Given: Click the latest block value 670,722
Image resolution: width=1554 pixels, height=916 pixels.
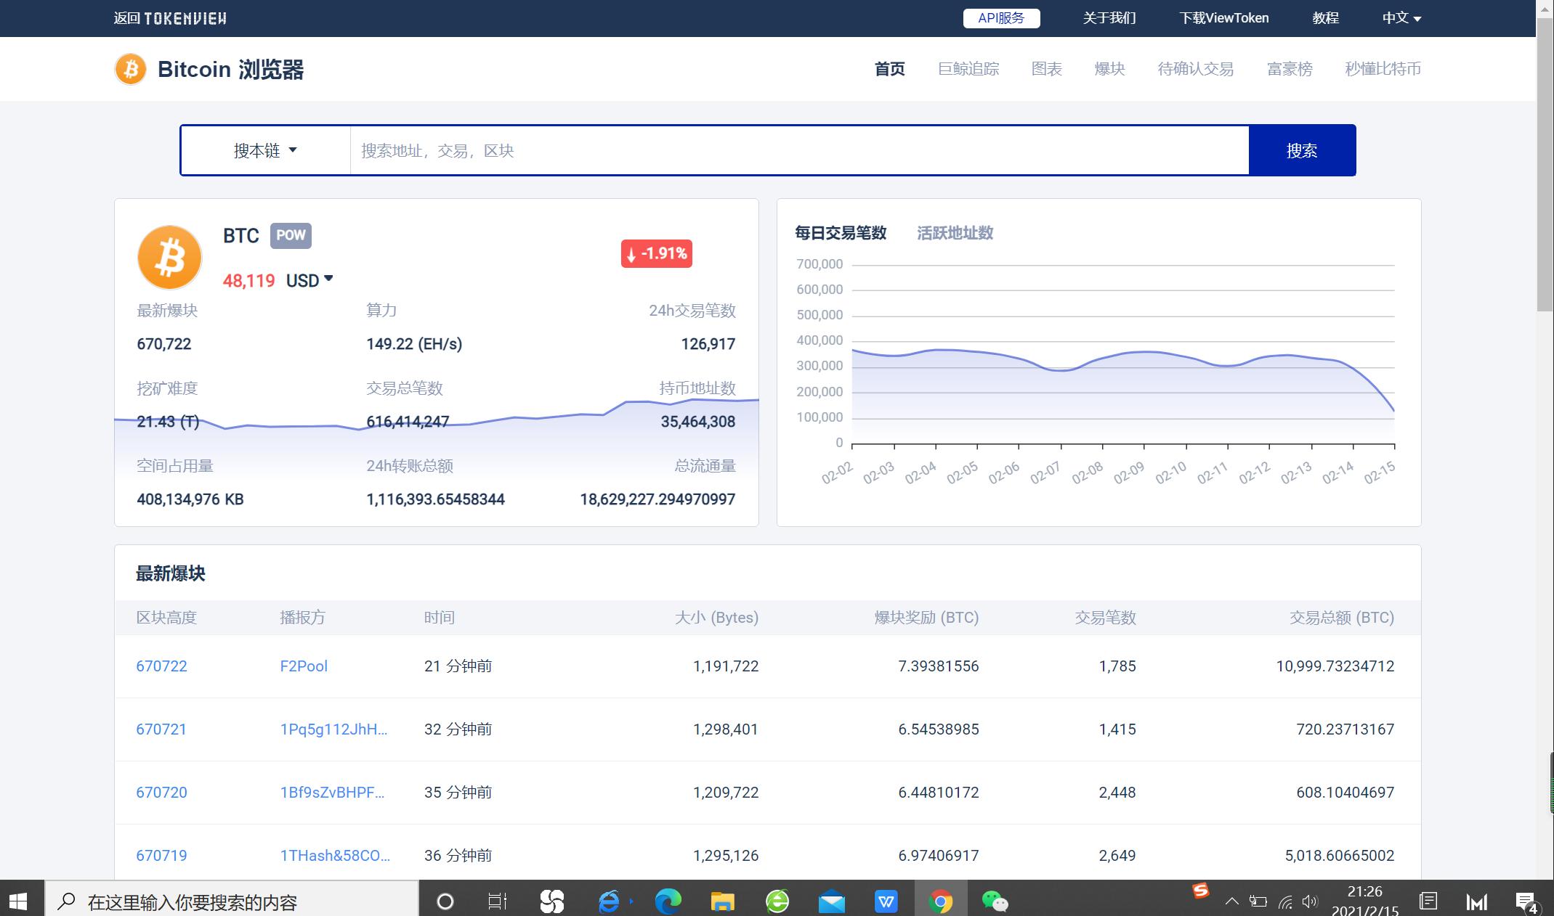Looking at the screenshot, I should click(164, 344).
